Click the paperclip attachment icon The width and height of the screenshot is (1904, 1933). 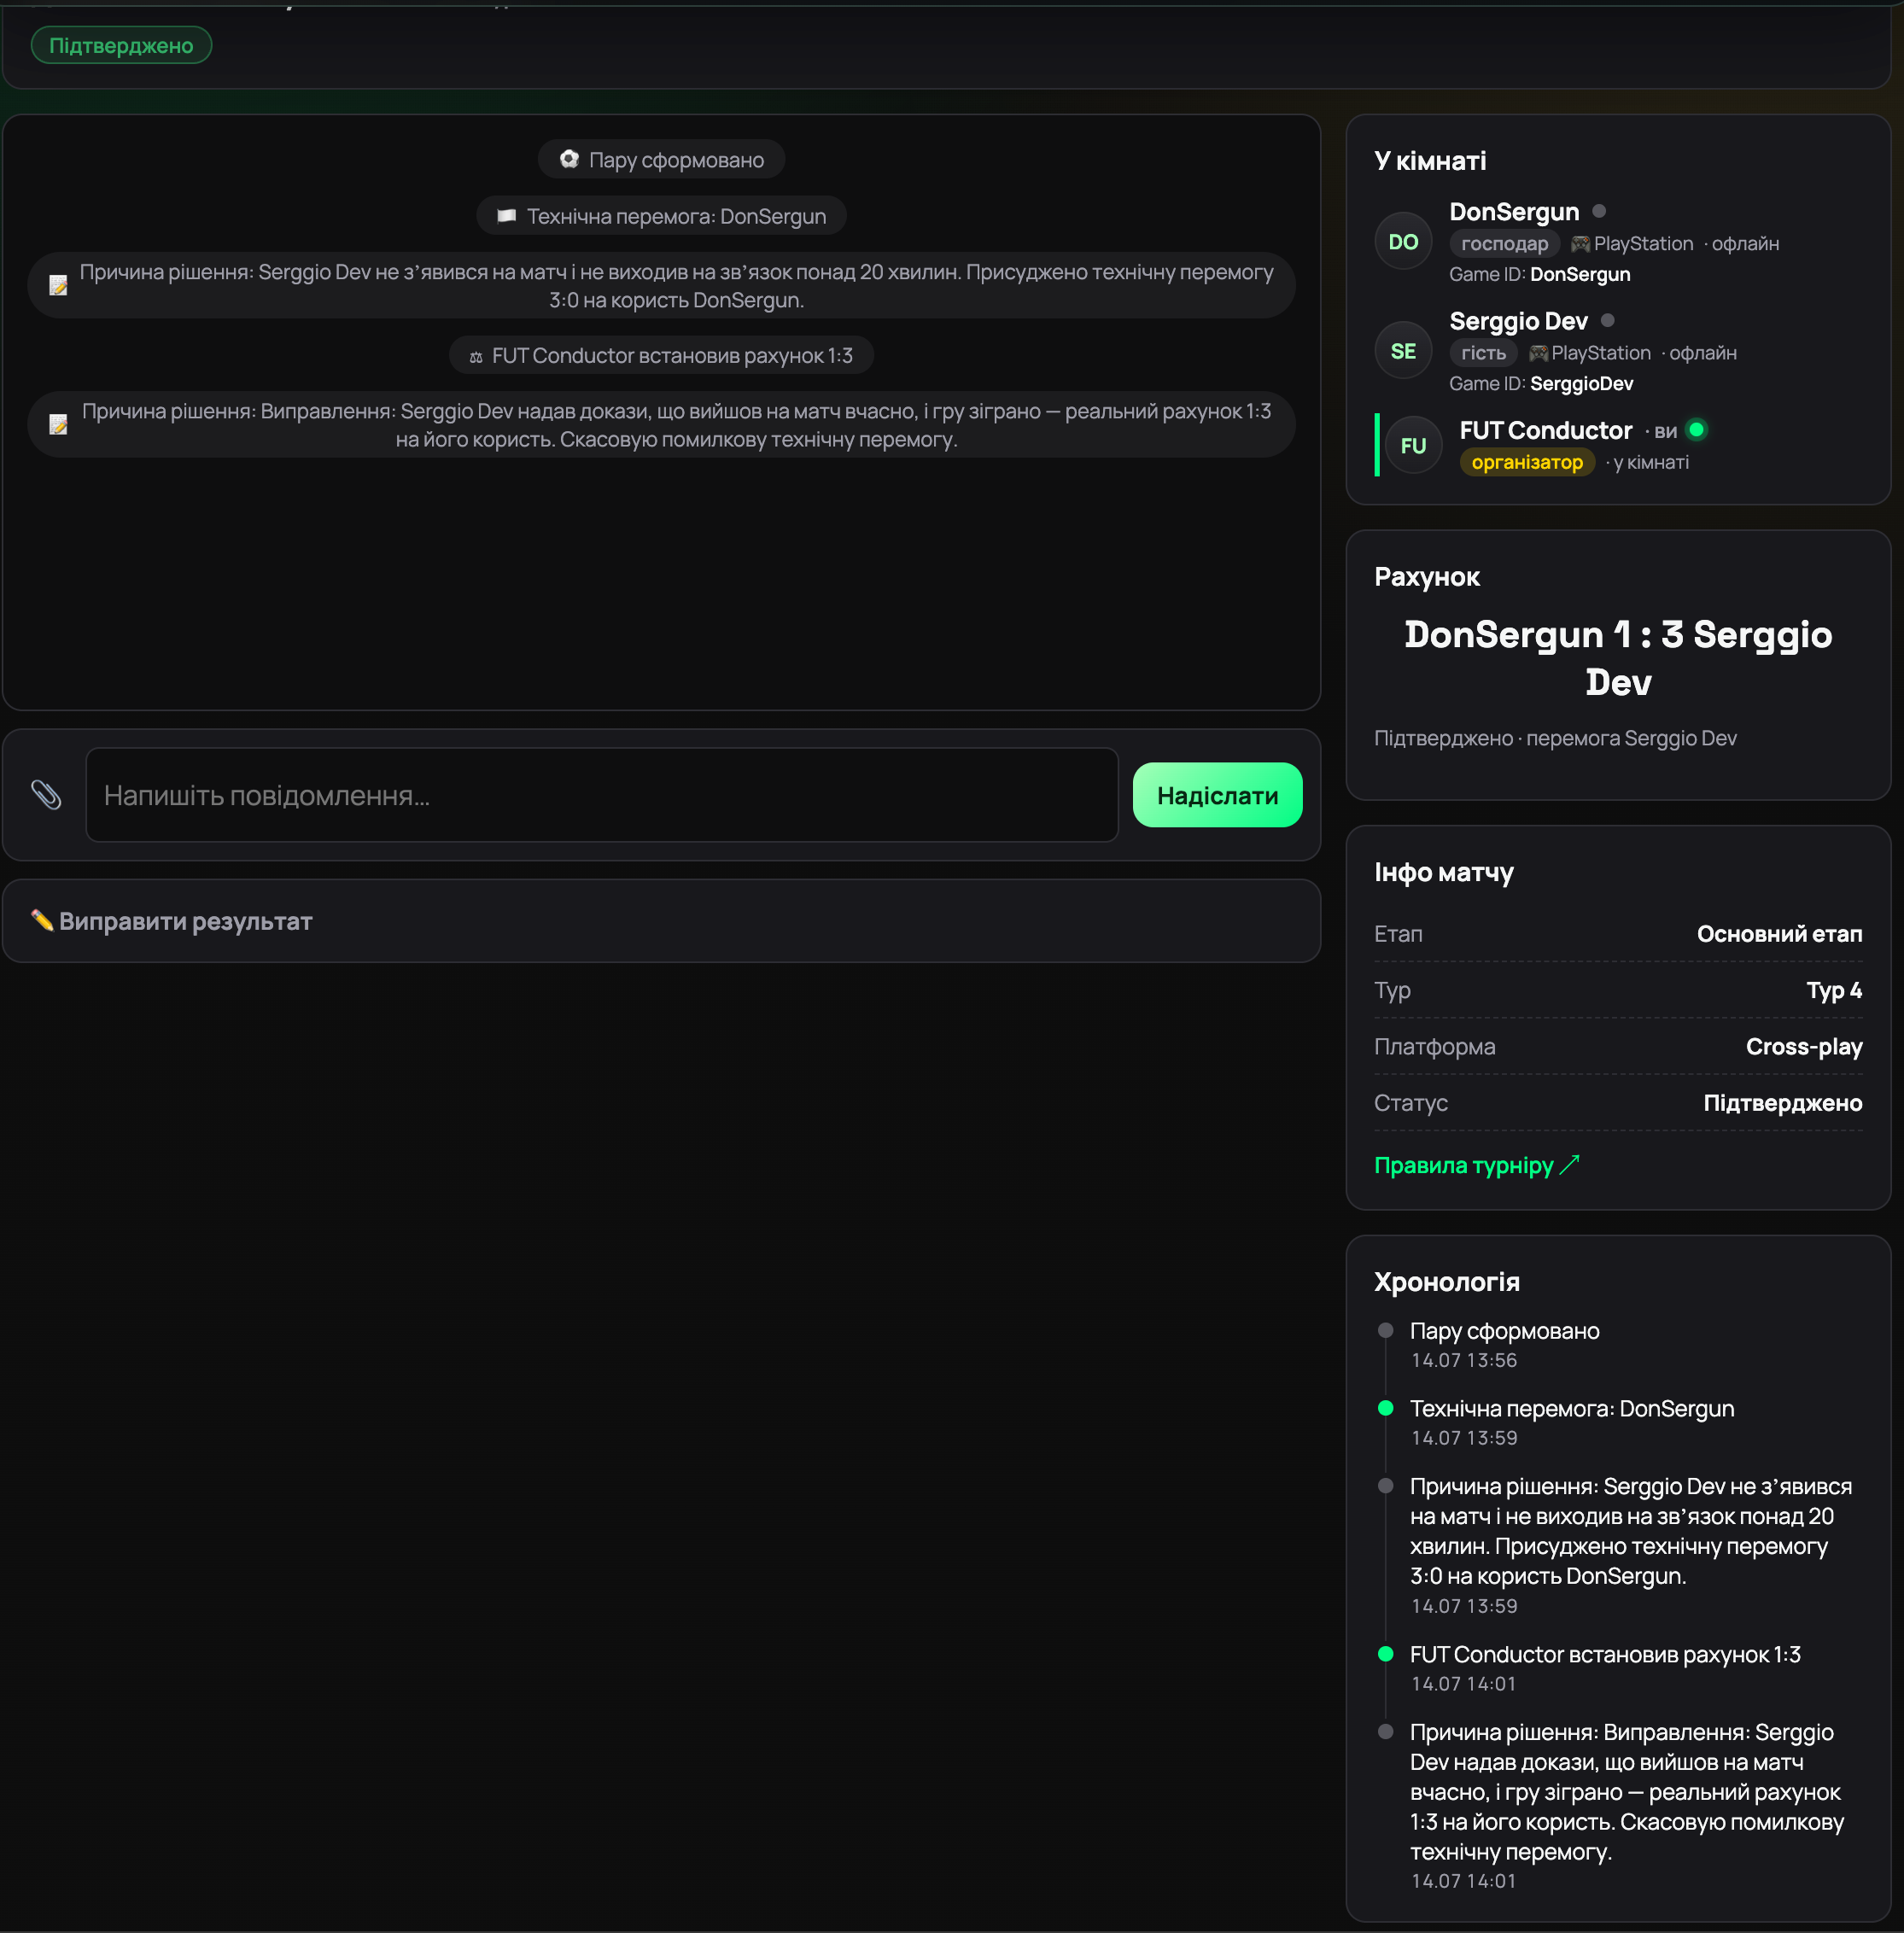(x=46, y=795)
